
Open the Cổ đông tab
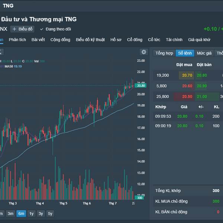135,40
